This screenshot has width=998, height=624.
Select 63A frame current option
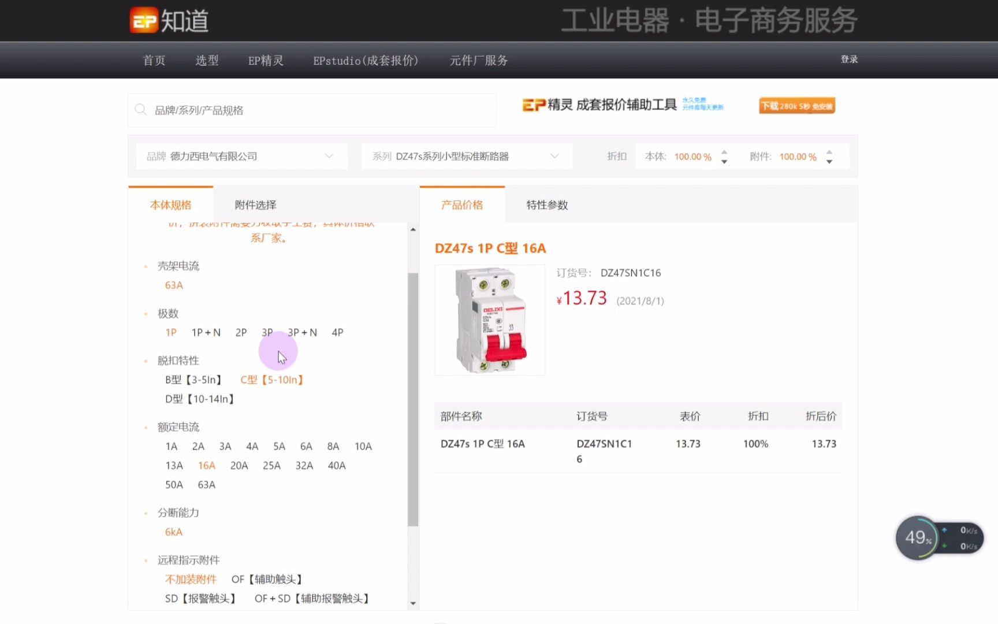point(174,285)
